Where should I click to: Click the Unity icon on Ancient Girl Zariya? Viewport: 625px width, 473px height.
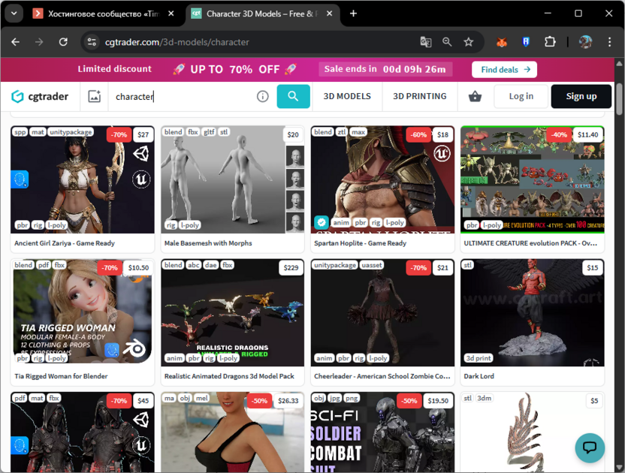[x=141, y=153]
